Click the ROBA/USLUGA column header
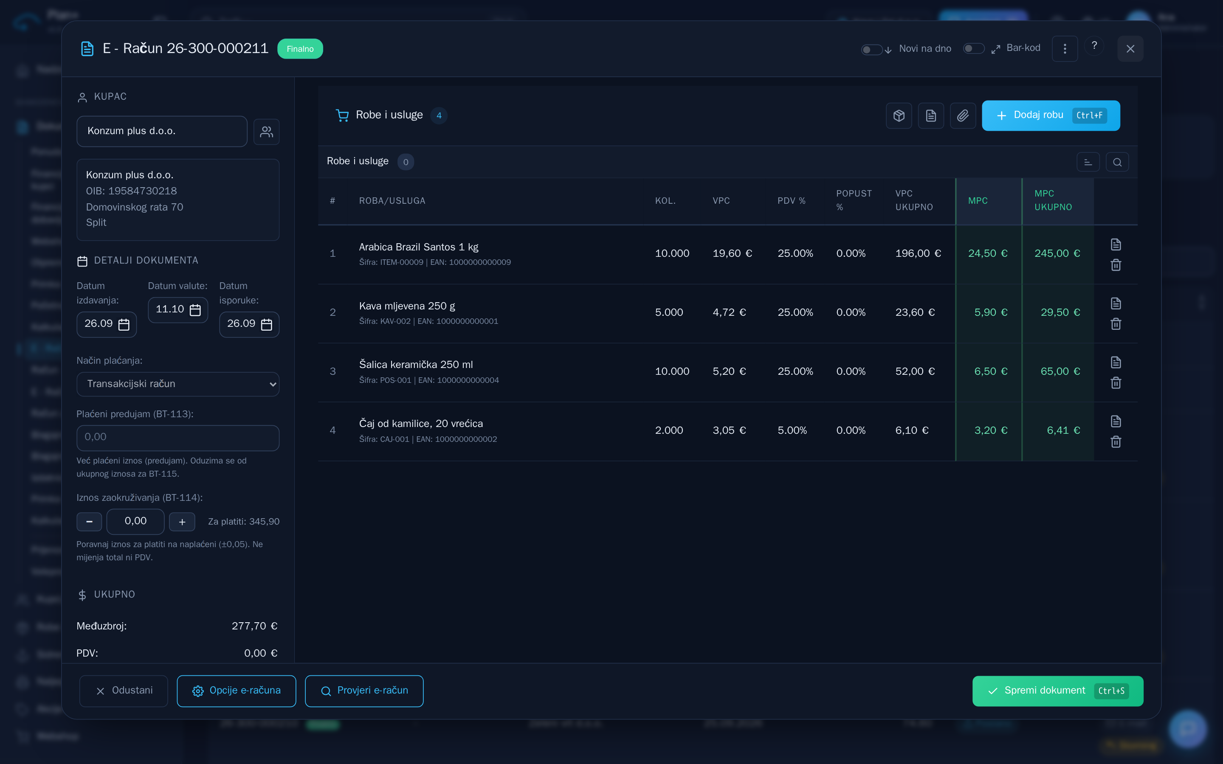This screenshot has height=764, width=1223. coord(392,201)
